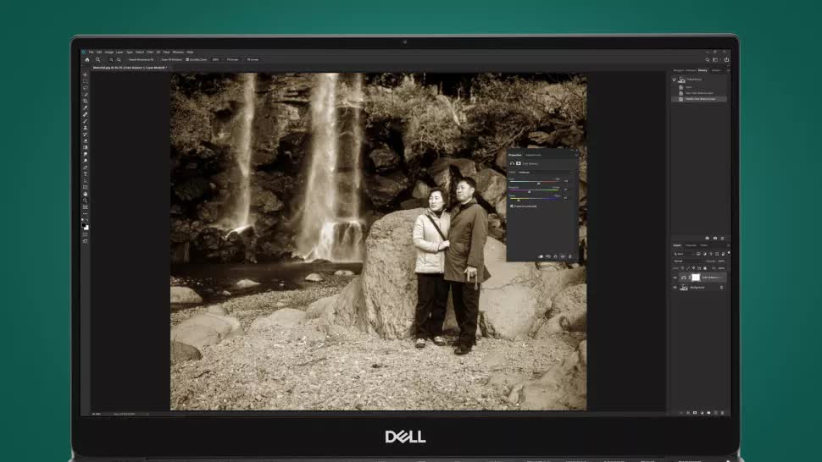
Task: Select the Horizontal Type tool
Action: pyautogui.click(x=86, y=173)
